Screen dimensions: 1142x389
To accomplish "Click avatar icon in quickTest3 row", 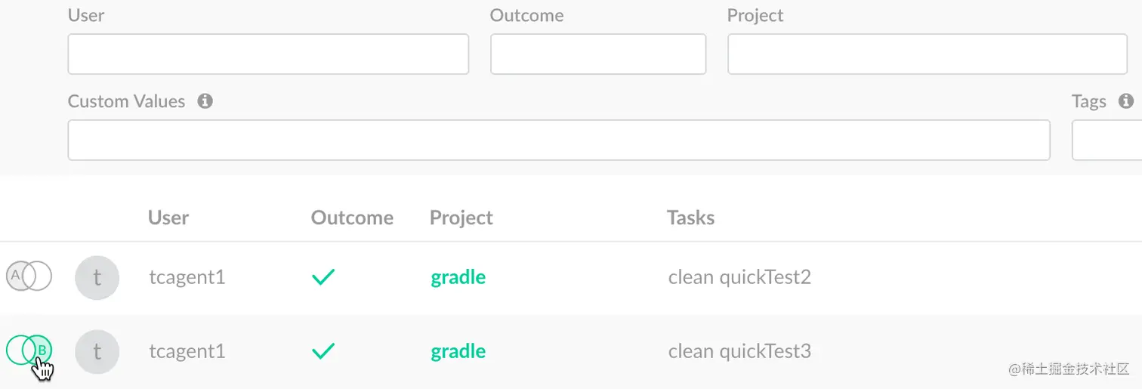I will 97,351.
